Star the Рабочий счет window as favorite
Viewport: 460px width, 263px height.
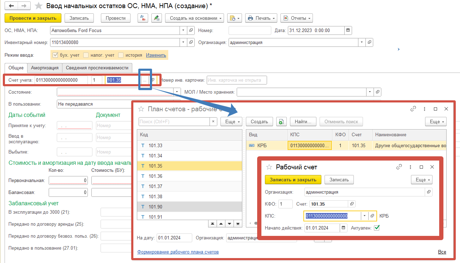269,167
